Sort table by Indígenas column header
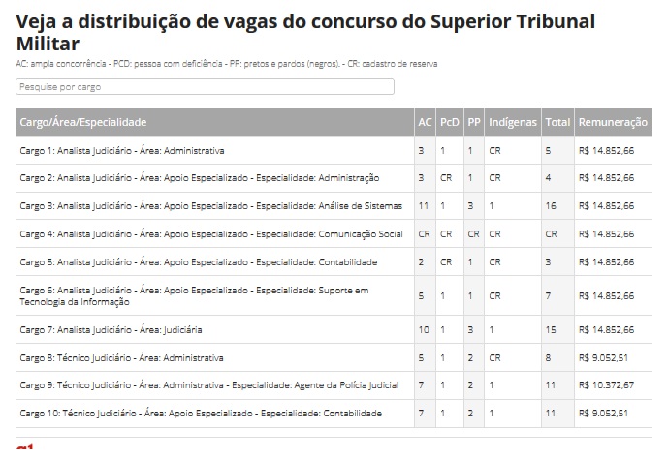668x461 pixels. pyautogui.click(x=513, y=122)
